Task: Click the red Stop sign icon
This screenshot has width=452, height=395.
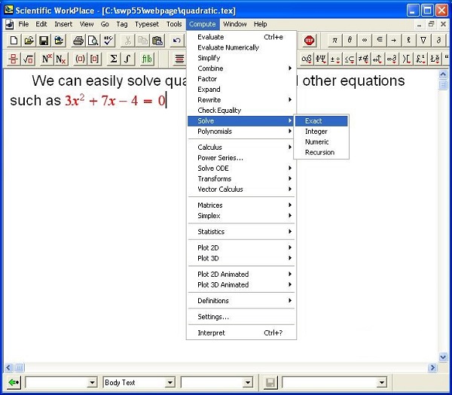Action: coord(310,41)
